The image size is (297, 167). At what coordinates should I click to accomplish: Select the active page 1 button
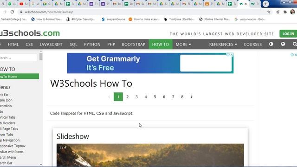click(118, 97)
